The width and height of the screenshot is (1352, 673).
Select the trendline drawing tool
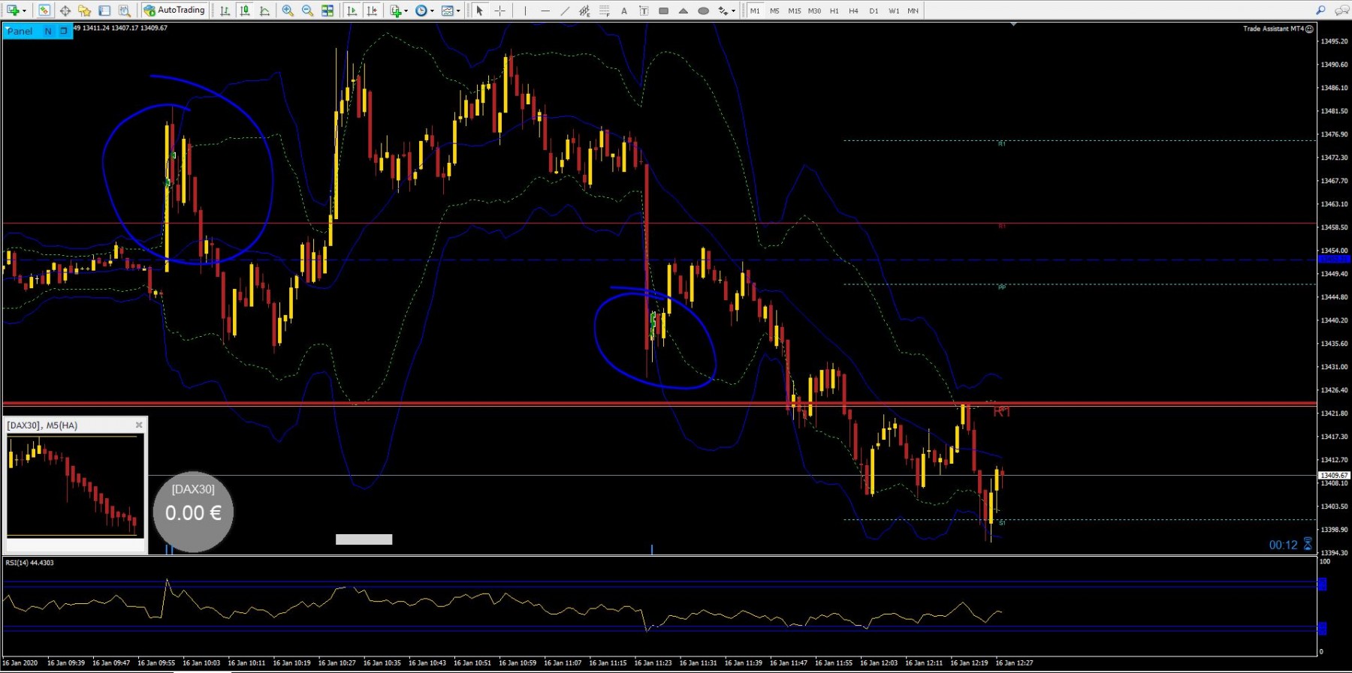tap(565, 11)
